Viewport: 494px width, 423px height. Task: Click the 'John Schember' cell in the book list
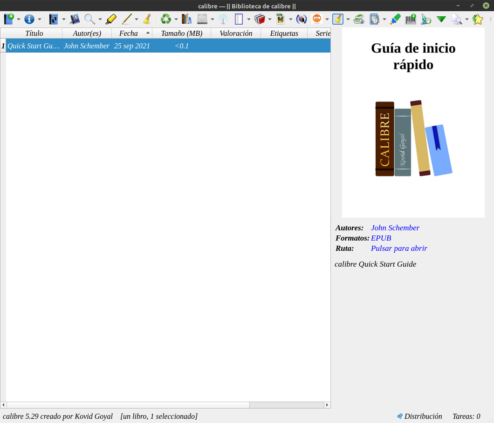[87, 46]
